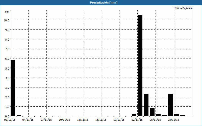Click y-axis value 3,0
Viewport: 202px width, 126px height.
coord(7,88)
